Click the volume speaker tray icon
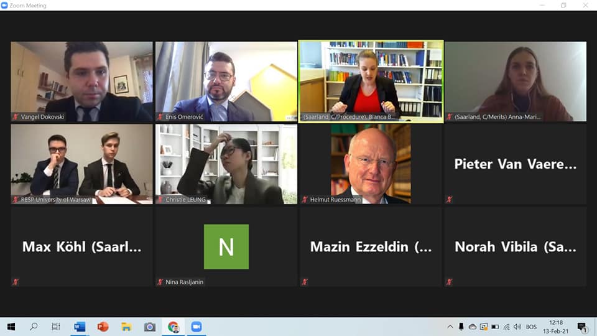The height and width of the screenshot is (336, 597). pos(517,327)
